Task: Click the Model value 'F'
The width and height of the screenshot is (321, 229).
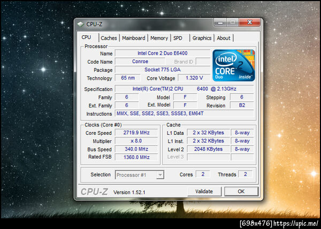Action: pos(185,97)
